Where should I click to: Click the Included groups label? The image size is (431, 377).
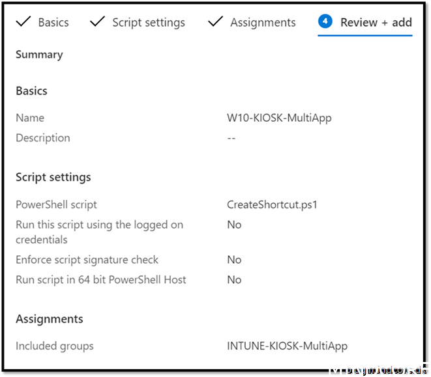[x=55, y=346]
